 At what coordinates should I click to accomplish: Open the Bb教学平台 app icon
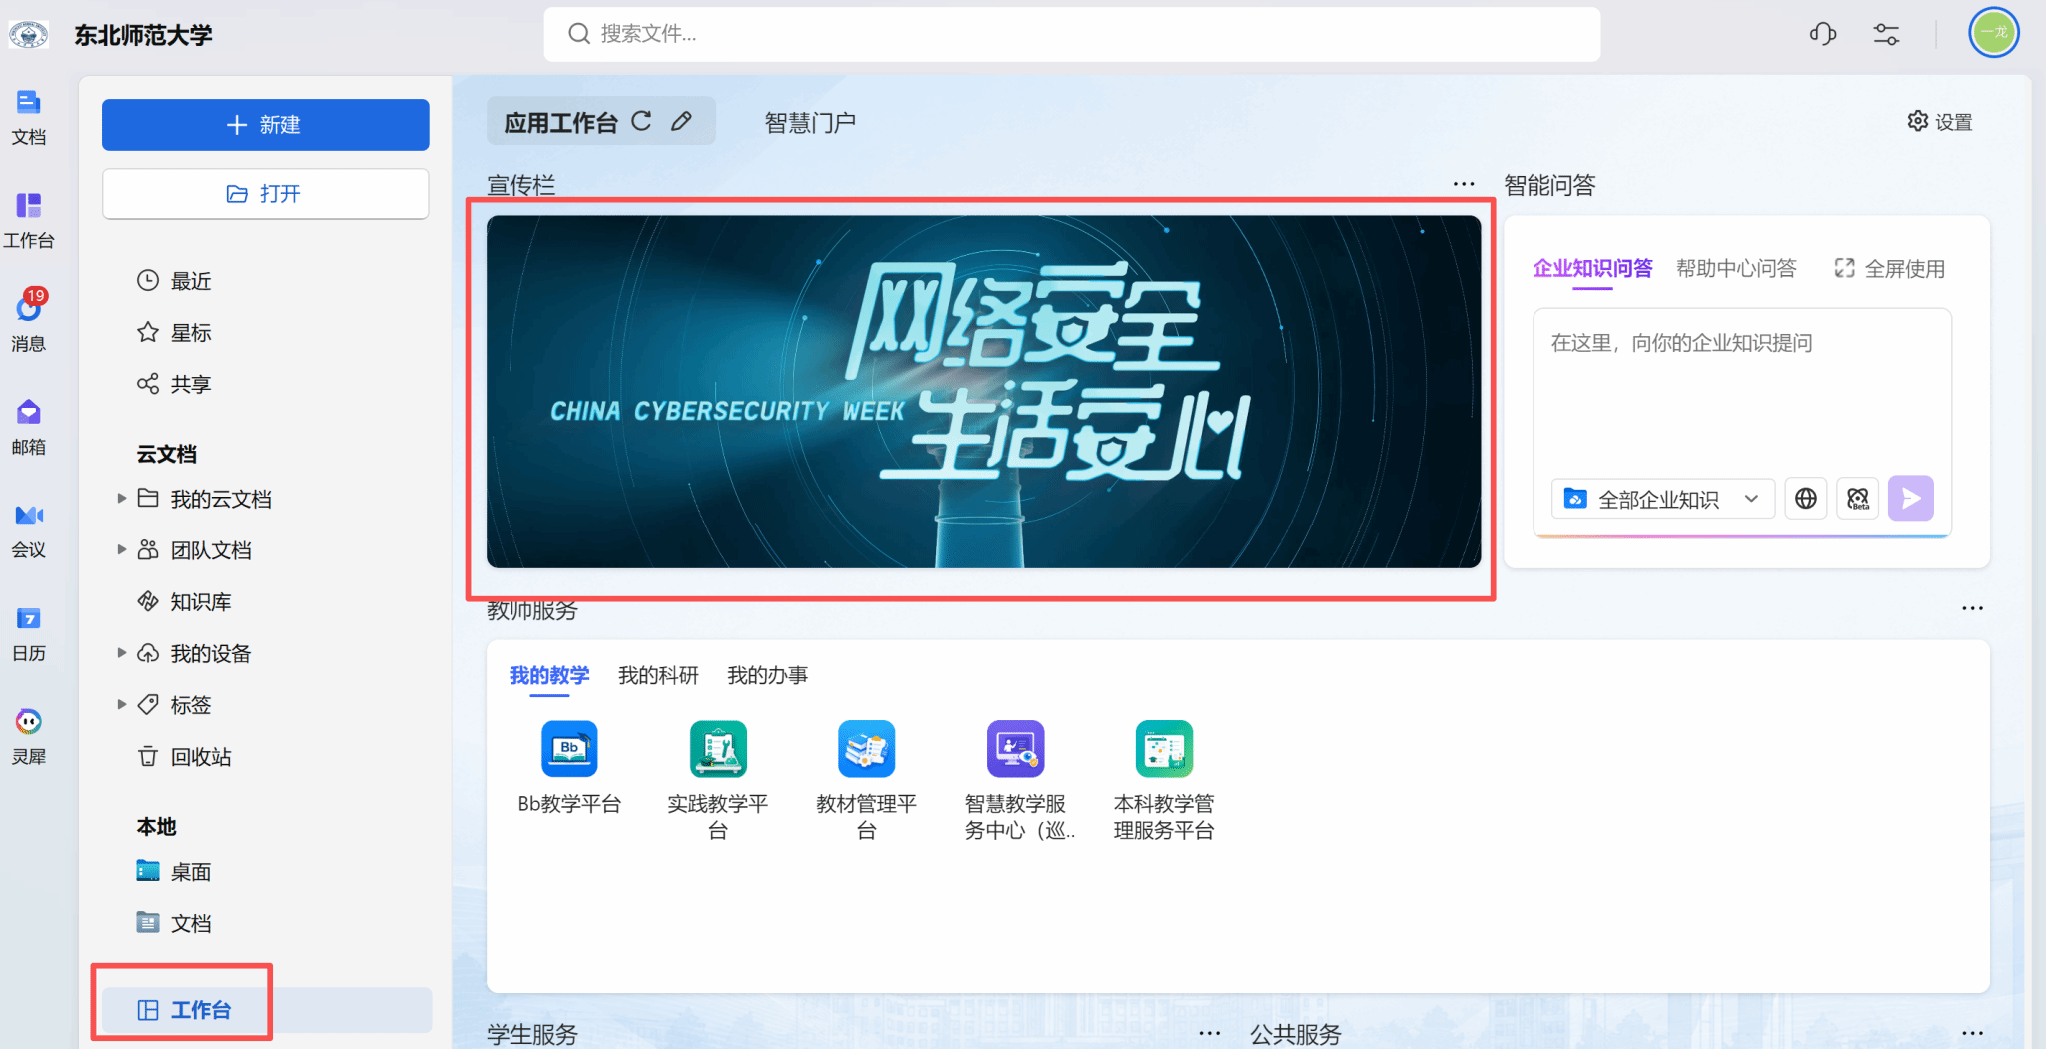(569, 748)
